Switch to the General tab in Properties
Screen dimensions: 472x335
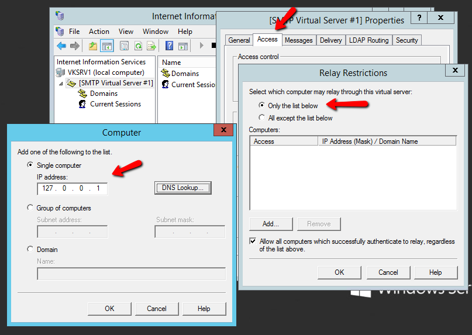click(x=239, y=40)
